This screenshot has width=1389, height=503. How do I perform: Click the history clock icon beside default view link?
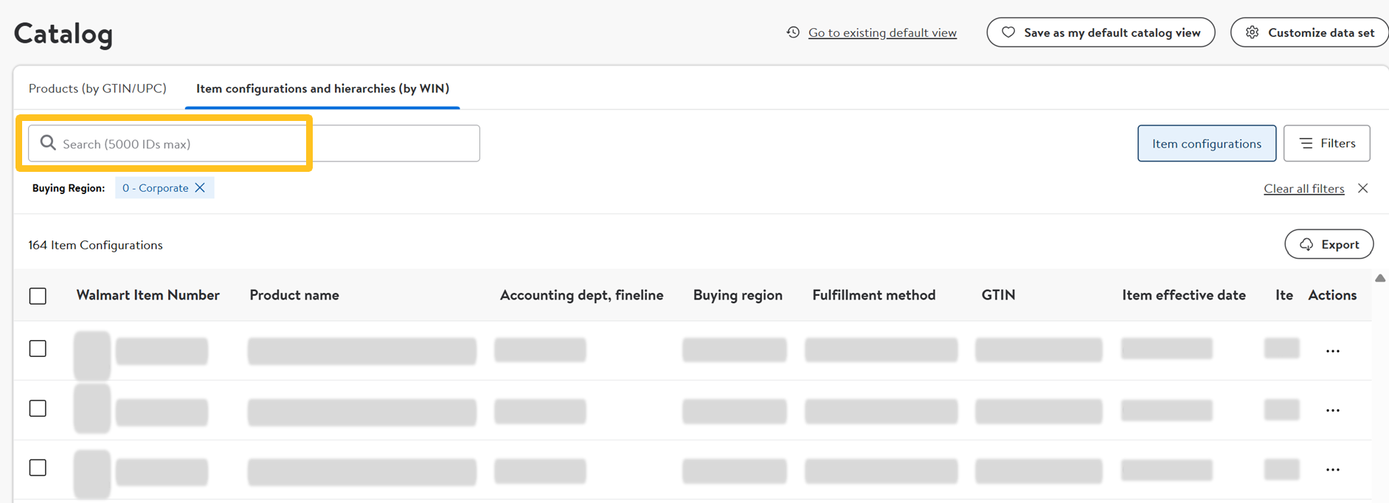[793, 32]
